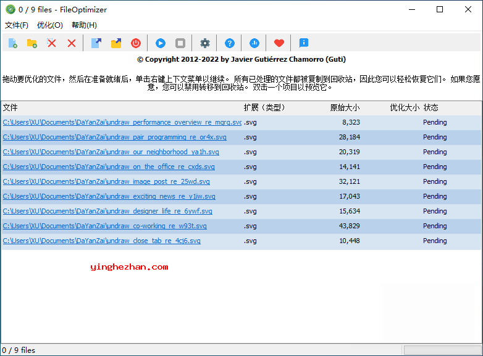Click the Add folder toolbar icon
Image resolution: width=483 pixels, height=356 pixels.
(x=31, y=43)
